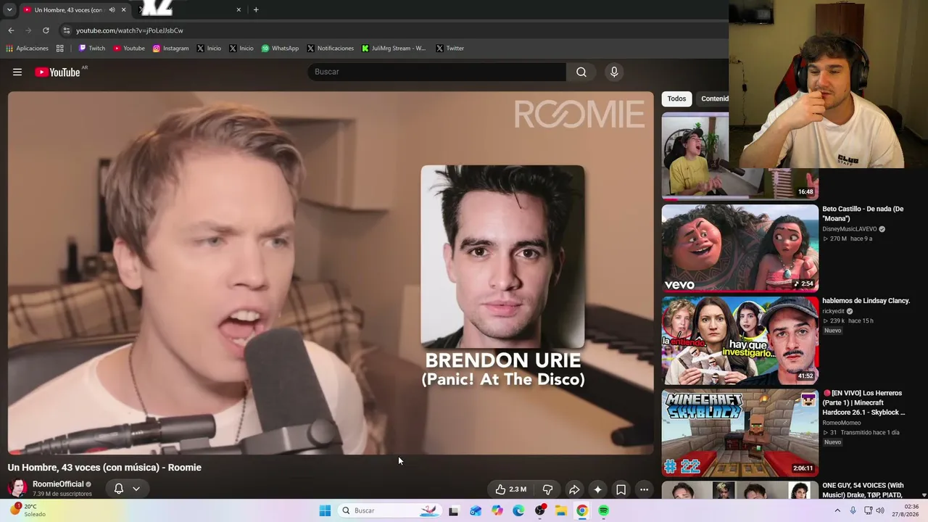Open the Notificaciones bookmark
The image size is (928, 522).
pos(331,49)
